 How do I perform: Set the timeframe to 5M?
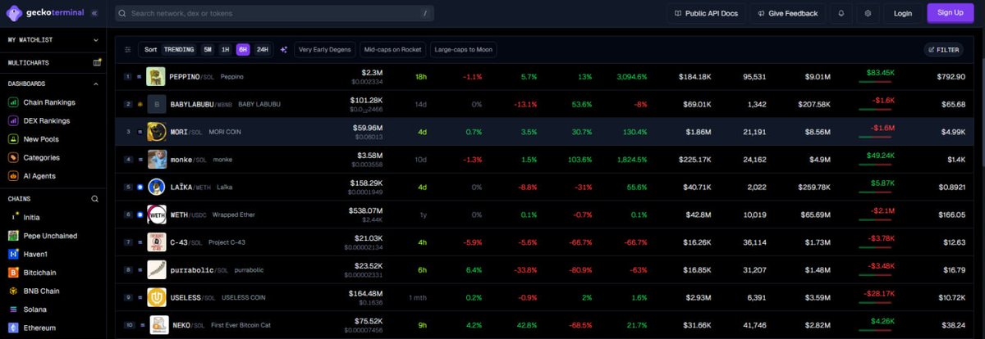point(207,50)
